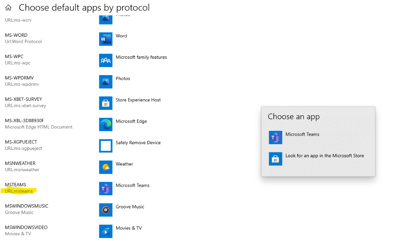The image size is (396, 241).
Task: Click the Url:Word Protocol description
Action: [23, 41]
